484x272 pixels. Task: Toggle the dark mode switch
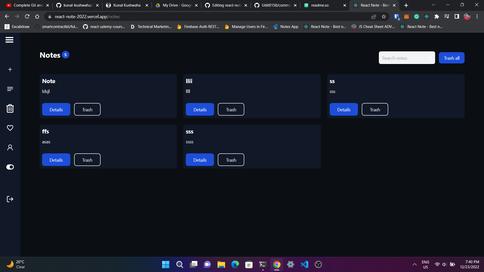10,167
